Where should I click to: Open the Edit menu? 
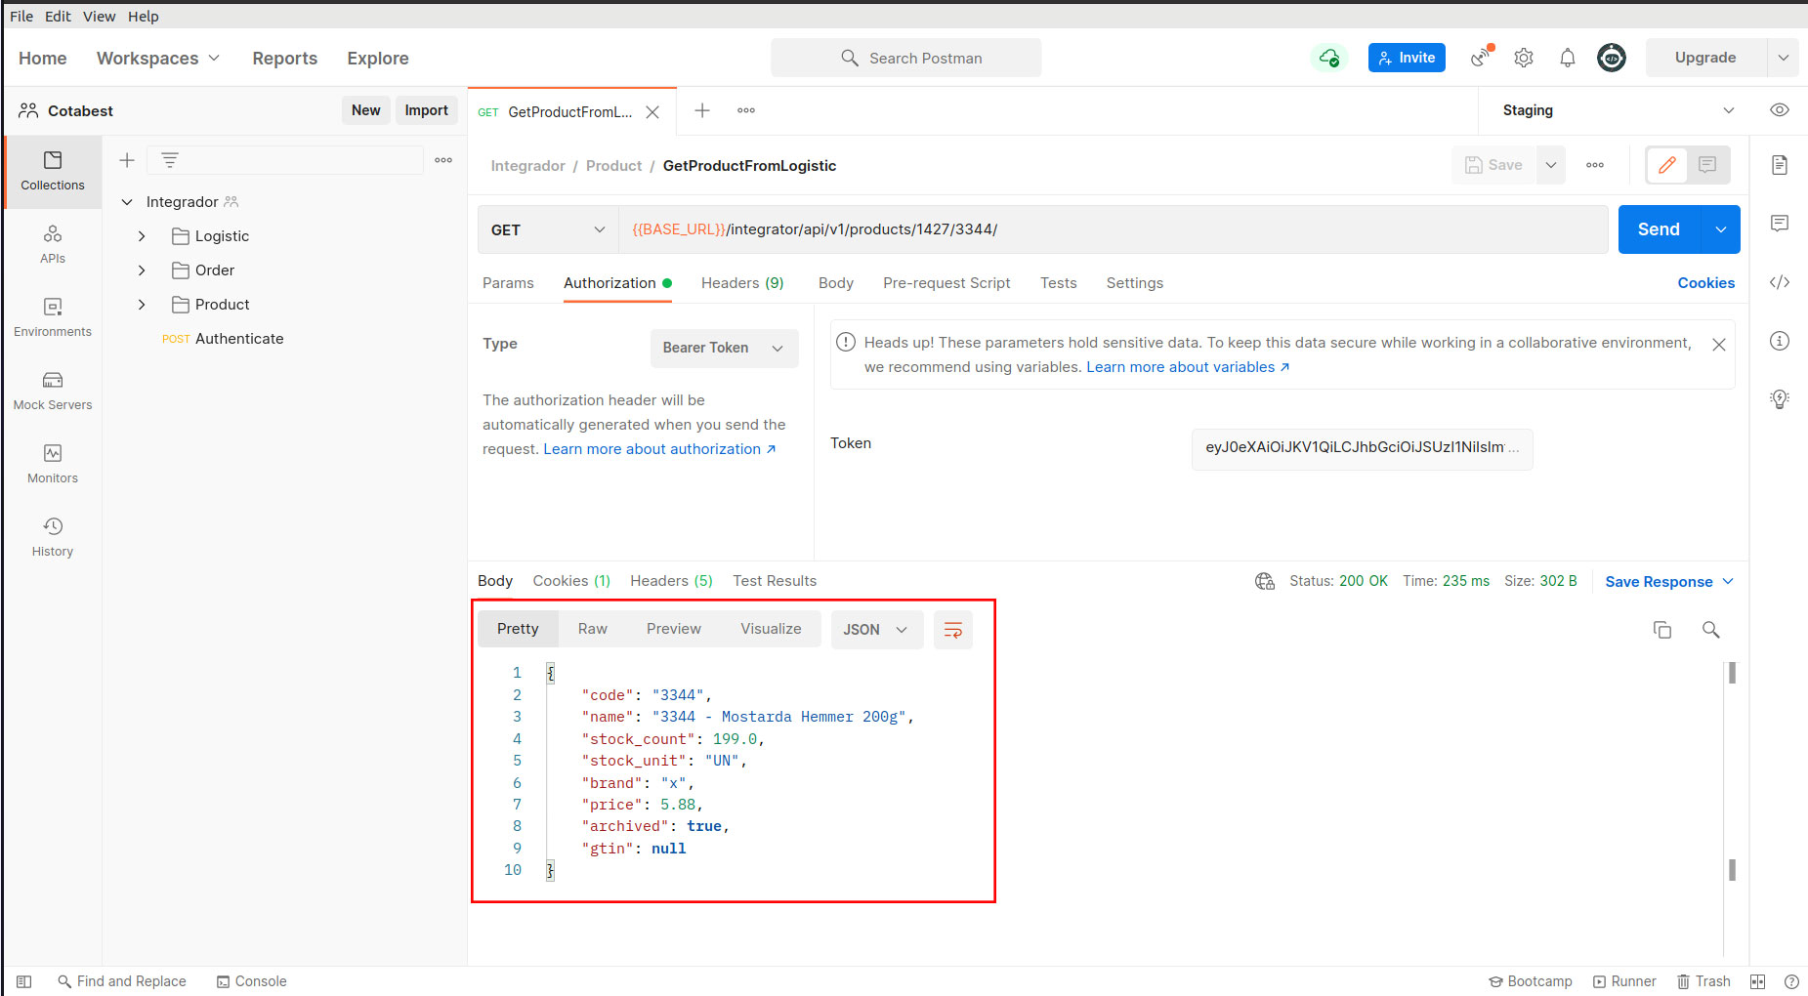[x=58, y=17]
